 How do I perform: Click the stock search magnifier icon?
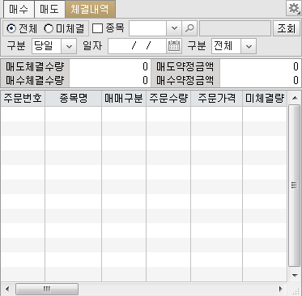(189, 28)
